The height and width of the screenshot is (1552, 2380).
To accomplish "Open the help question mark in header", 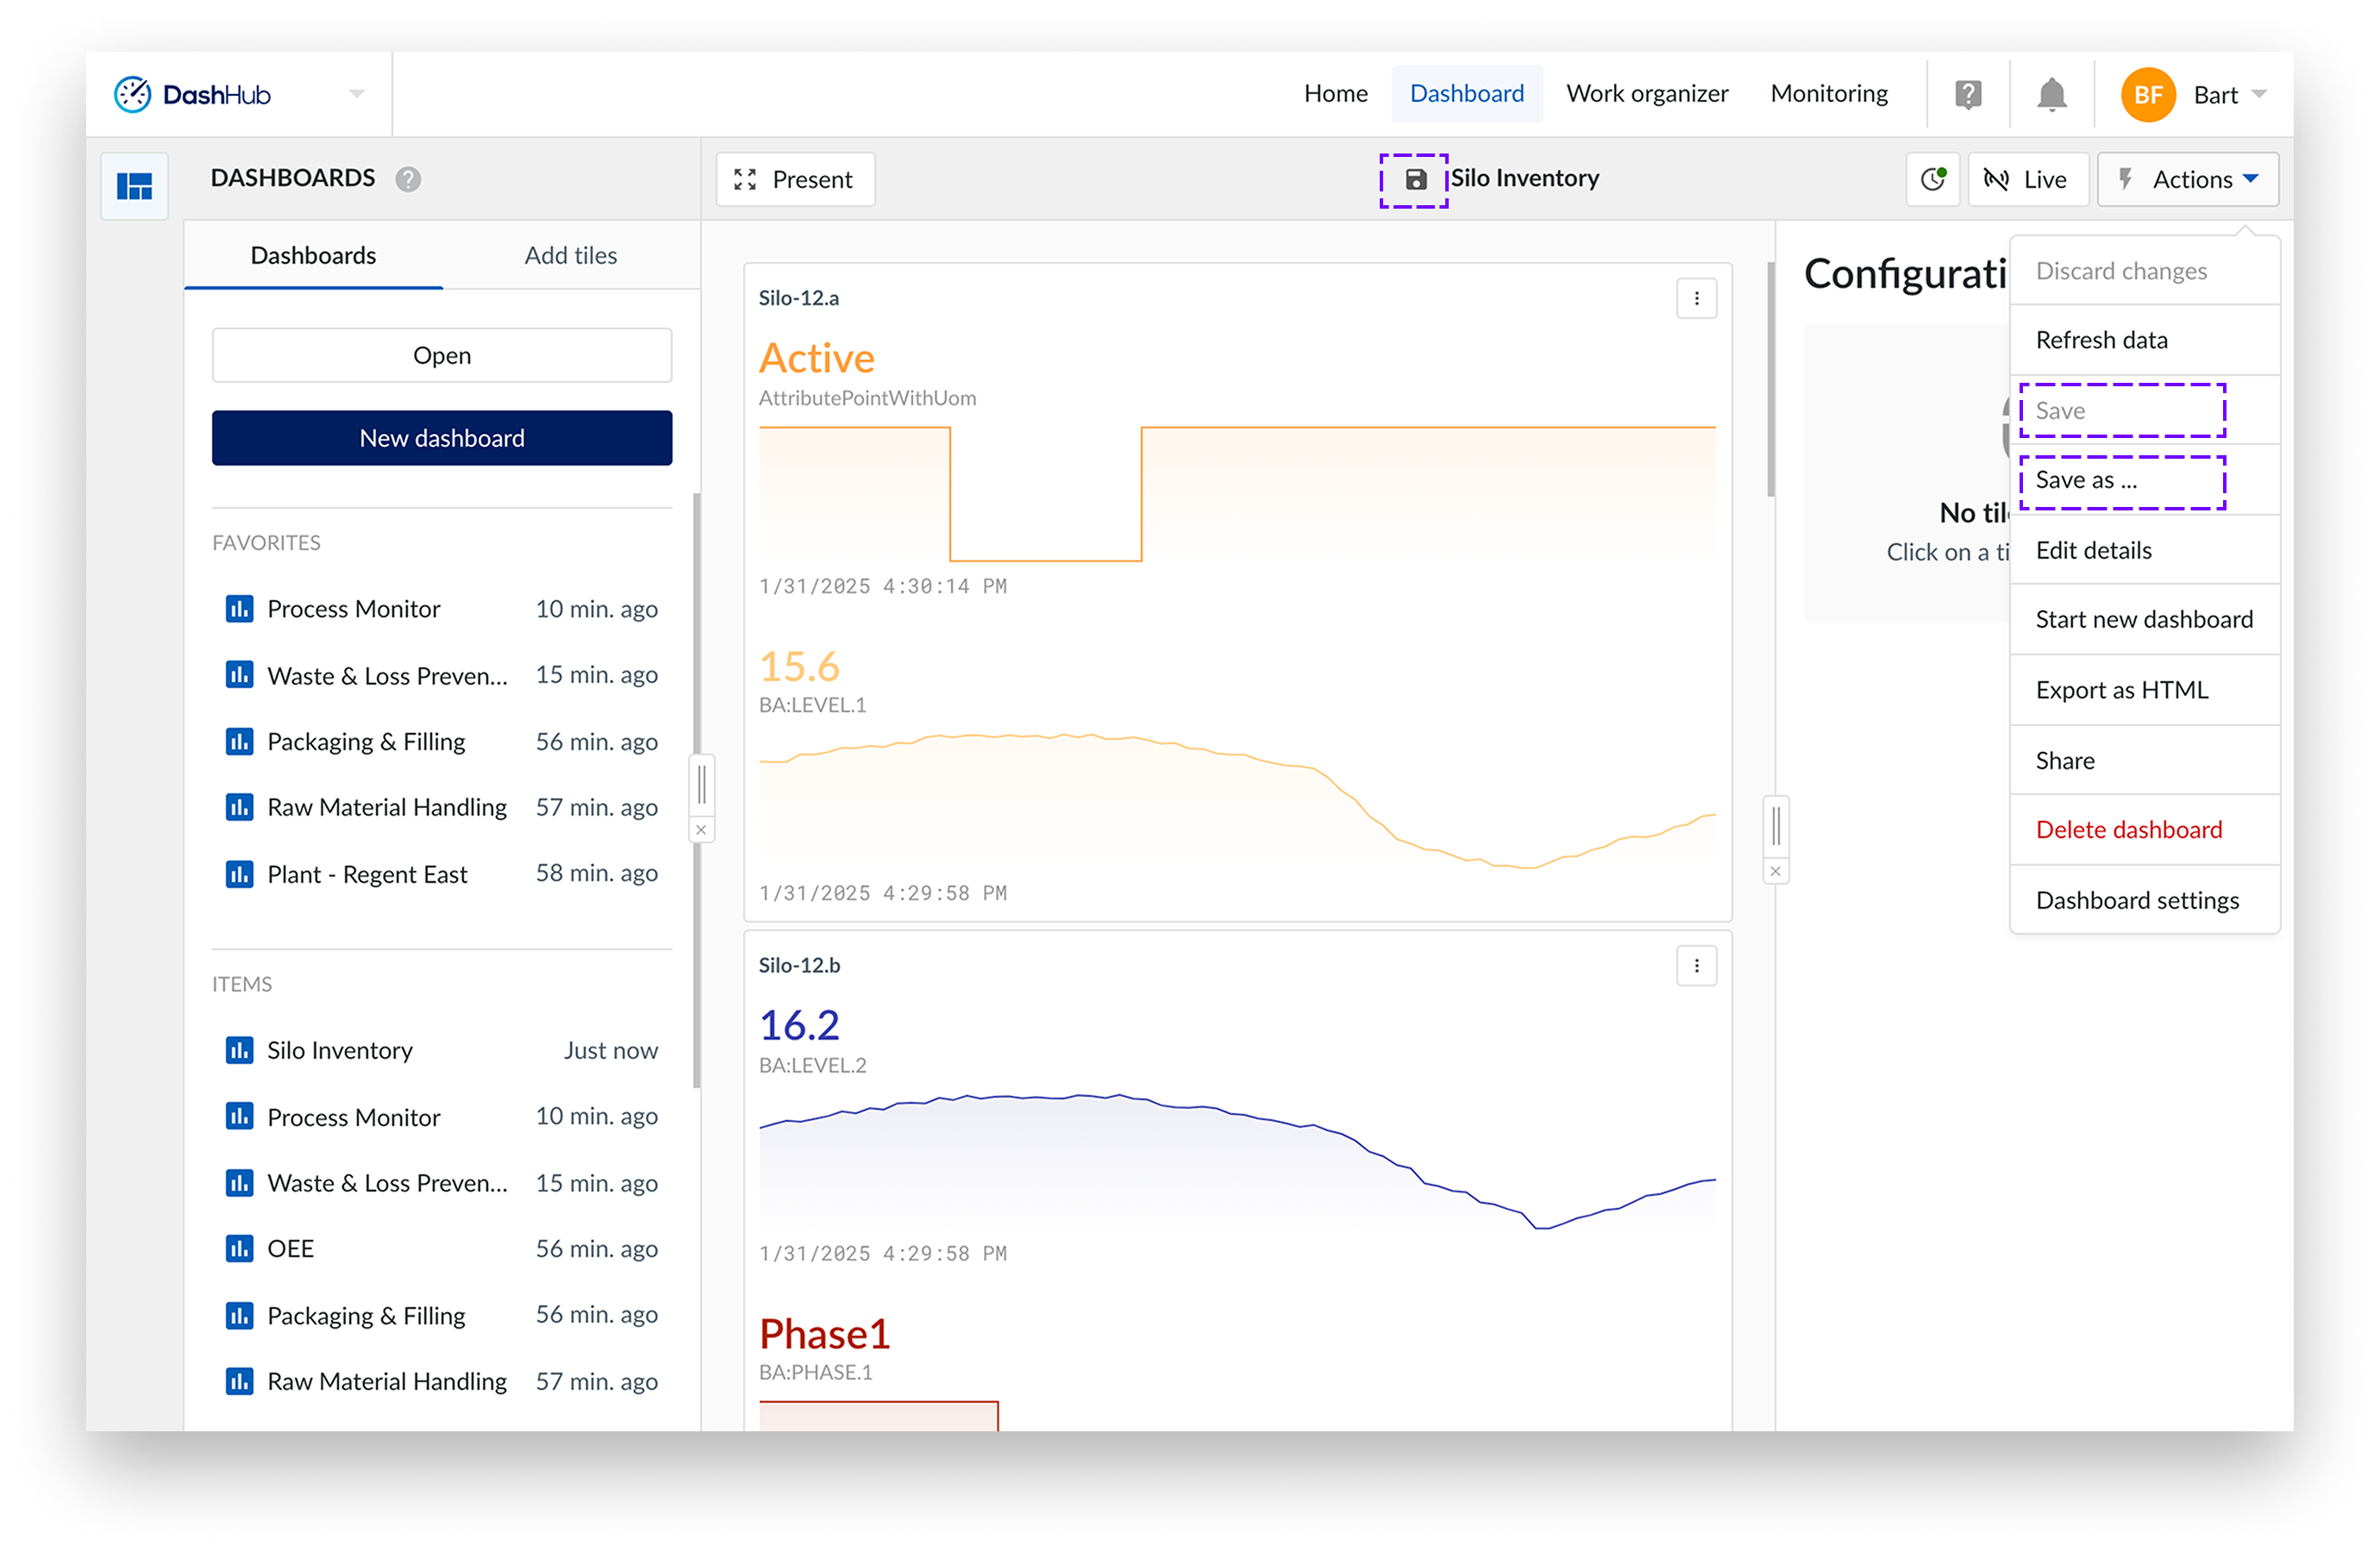I will pos(1967,95).
